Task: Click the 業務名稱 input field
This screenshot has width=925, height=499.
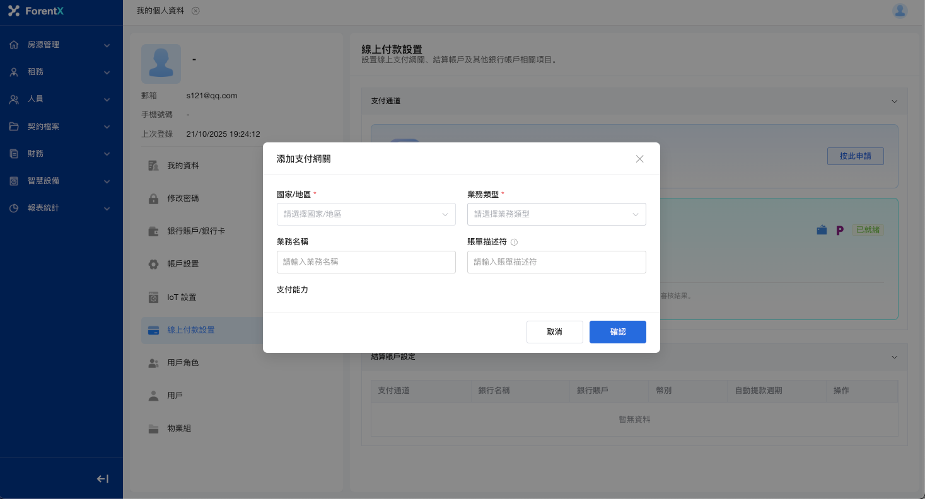Action: 366,262
